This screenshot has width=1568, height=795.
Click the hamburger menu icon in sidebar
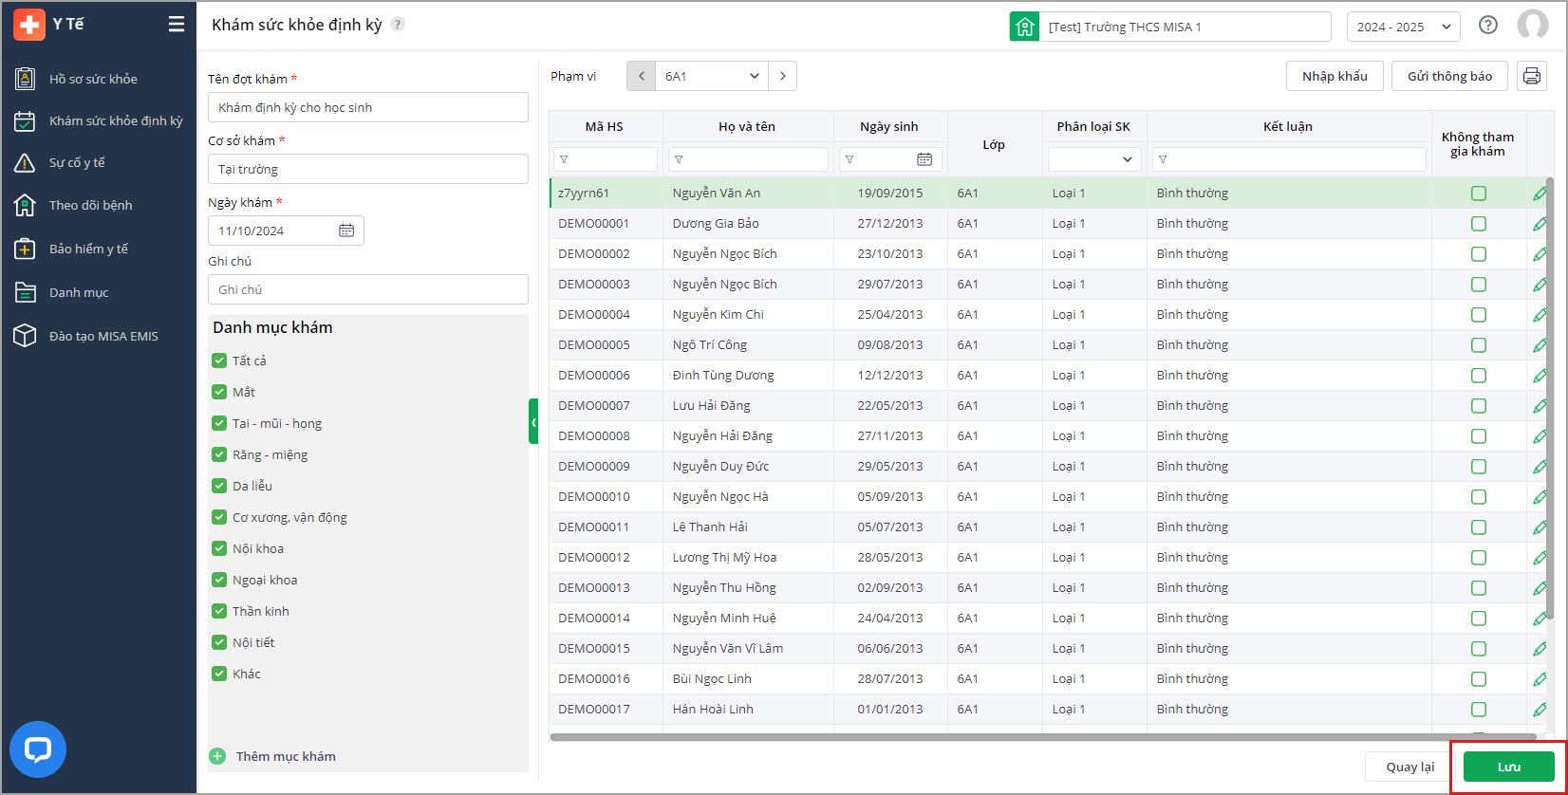[177, 25]
